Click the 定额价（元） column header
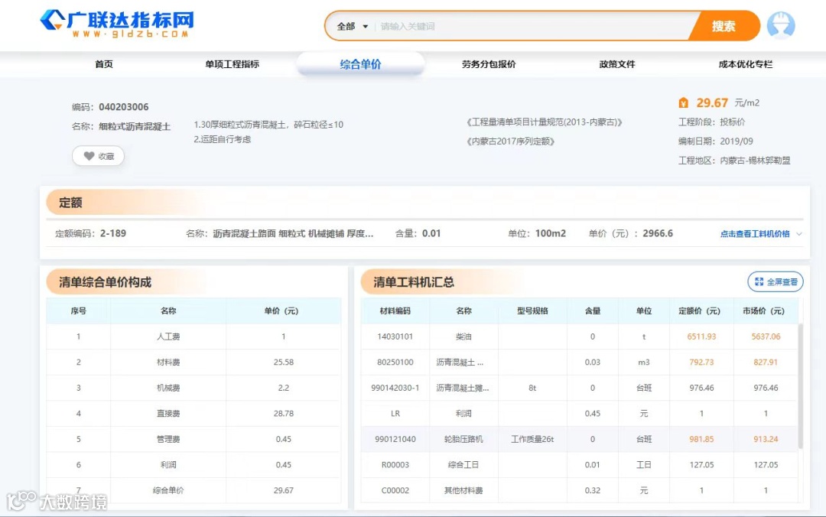The width and height of the screenshot is (826, 517). tap(700, 311)
